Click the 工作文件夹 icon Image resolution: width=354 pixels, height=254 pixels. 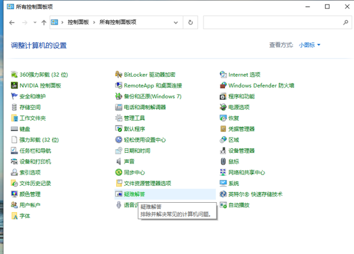pos(14,118)
